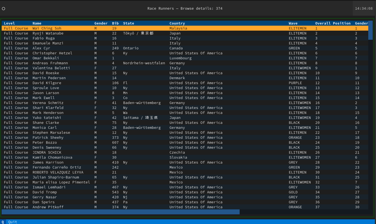Click the State column header
The height and width of the screenshot is (224, 376).
[129, 23]
